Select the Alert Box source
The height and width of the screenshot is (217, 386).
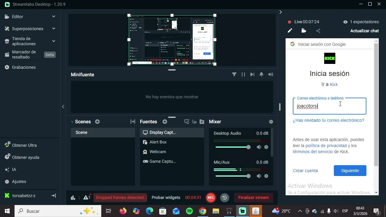coord(172,142)
